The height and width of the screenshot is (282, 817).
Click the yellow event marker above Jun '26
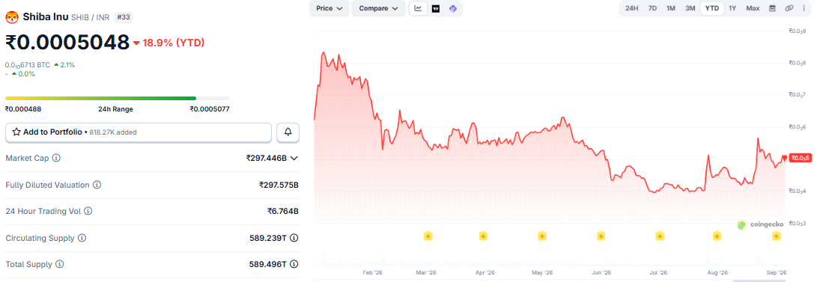[601, 236]
